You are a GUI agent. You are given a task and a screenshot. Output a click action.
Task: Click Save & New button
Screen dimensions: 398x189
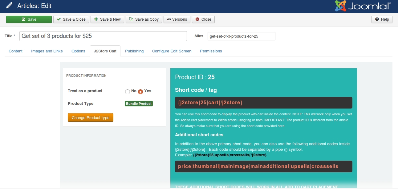[x=107, y=19]
